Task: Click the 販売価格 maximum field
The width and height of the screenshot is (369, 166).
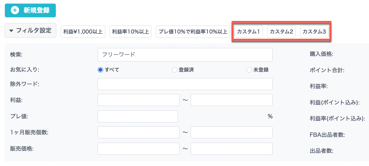Action: 231,148
